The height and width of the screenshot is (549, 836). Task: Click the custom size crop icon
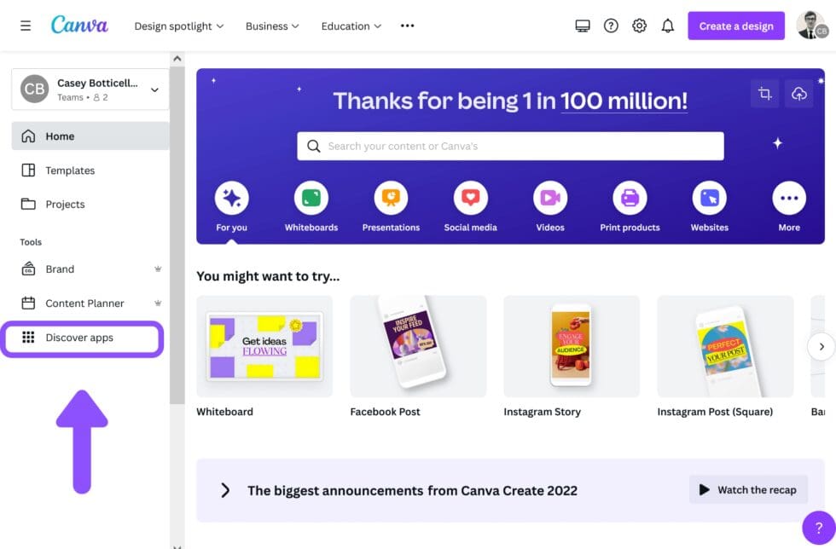tap(764, 94)
